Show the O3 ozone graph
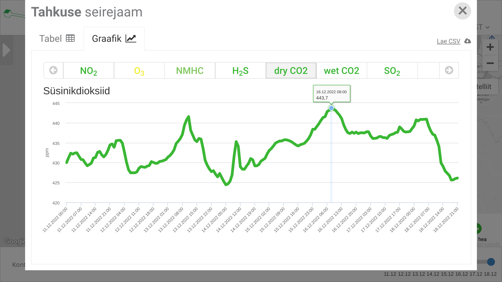Viewport: 502px width, 282px height. (x=139, y=70)
